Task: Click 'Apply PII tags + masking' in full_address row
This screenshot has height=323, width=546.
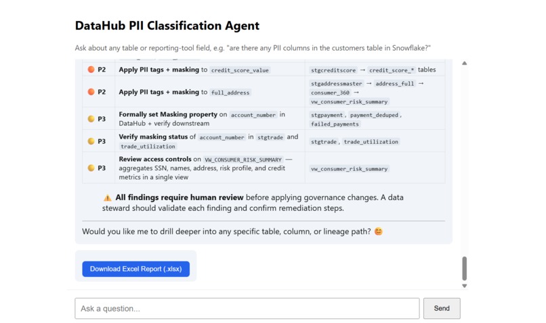Action: [x=159, y=92]
